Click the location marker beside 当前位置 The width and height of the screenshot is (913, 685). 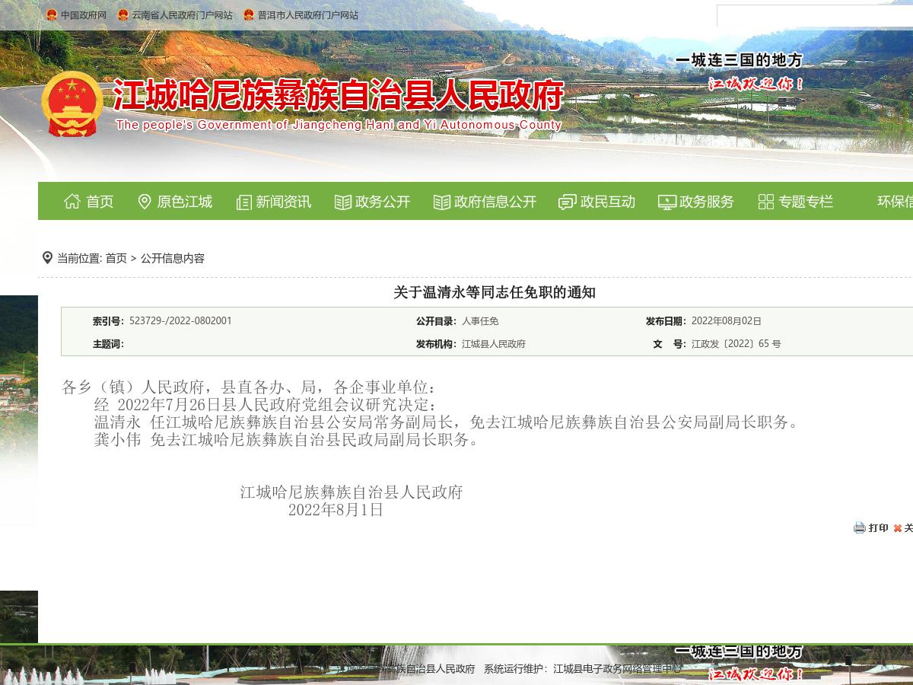[x=47, y=258]
